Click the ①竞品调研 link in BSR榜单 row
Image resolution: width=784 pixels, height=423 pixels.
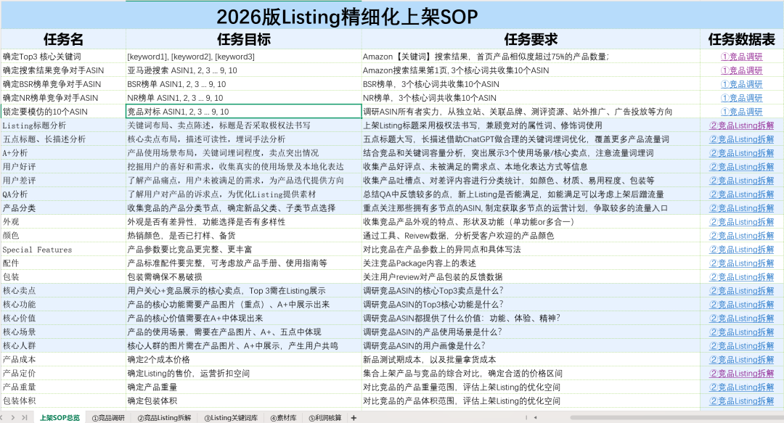[x=742, y=85]
